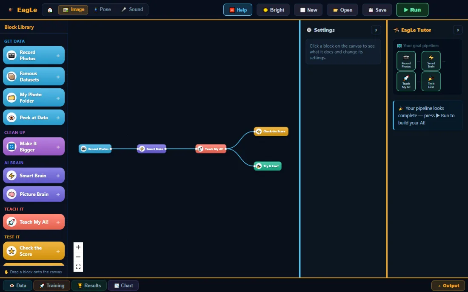Image resolution: width=468 pixels, height=292 pixels.
Task: Click the home icon in top bar
Action: [50, 10]
